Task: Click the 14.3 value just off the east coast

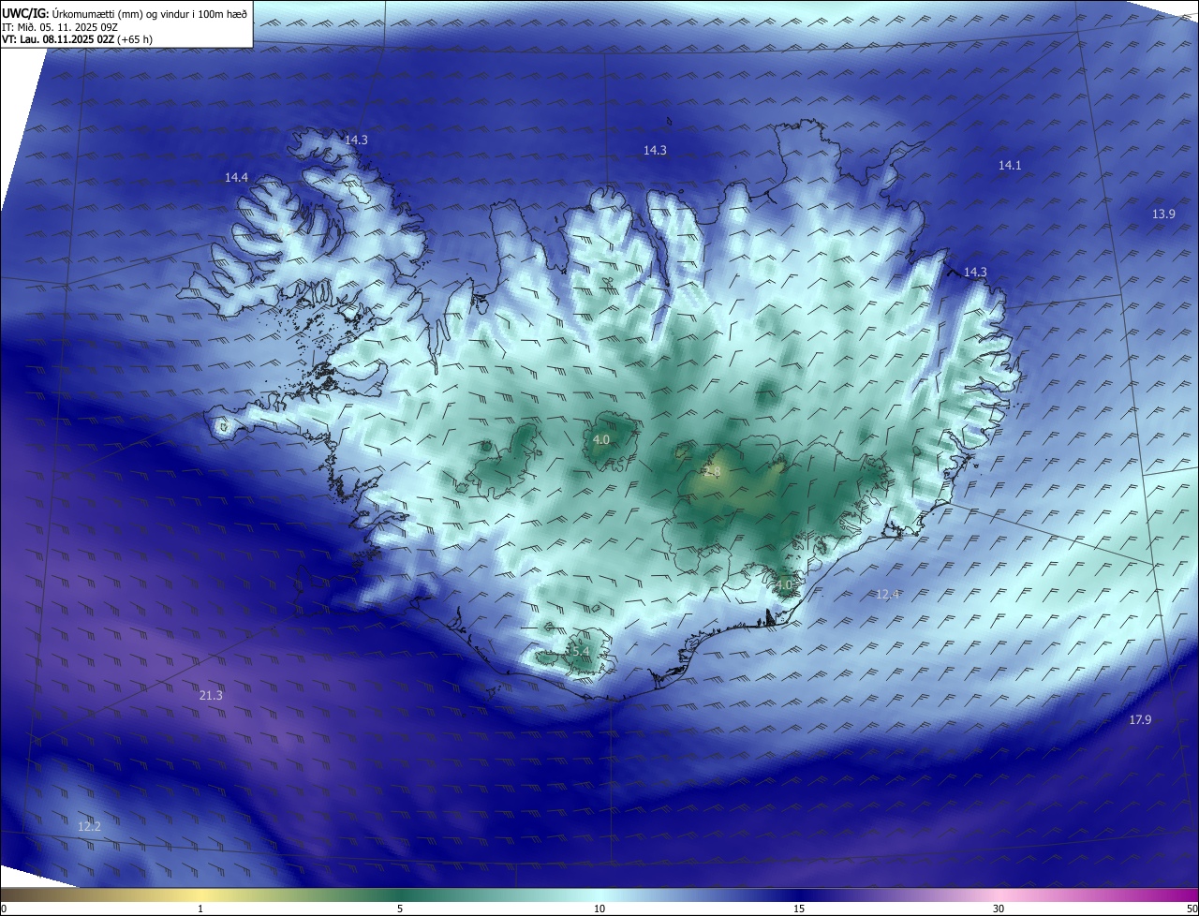Action: point(975,272)
